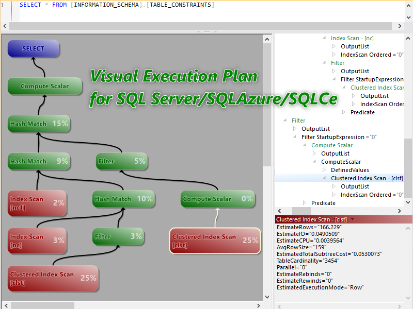This screenshot has width=413, height=309.
Task: Collapse the selected Clustered Index Scan - [clst] row
Action: [x=324, y=178]
